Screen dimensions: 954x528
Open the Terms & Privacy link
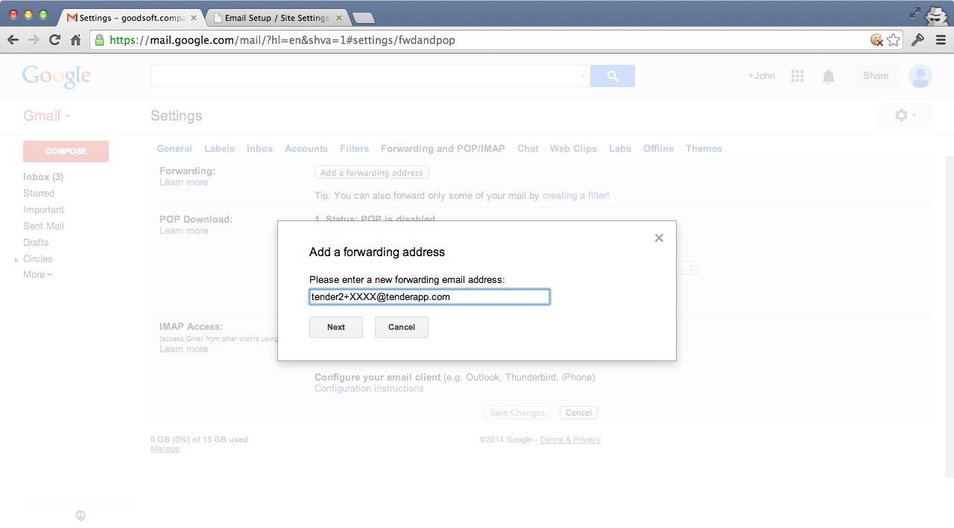569,440
